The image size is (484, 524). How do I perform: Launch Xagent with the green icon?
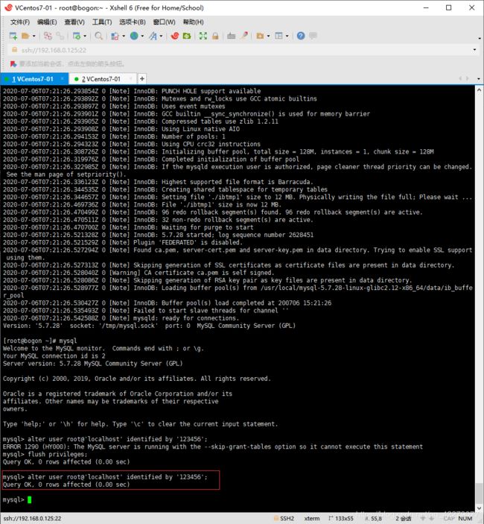[187, 36]
